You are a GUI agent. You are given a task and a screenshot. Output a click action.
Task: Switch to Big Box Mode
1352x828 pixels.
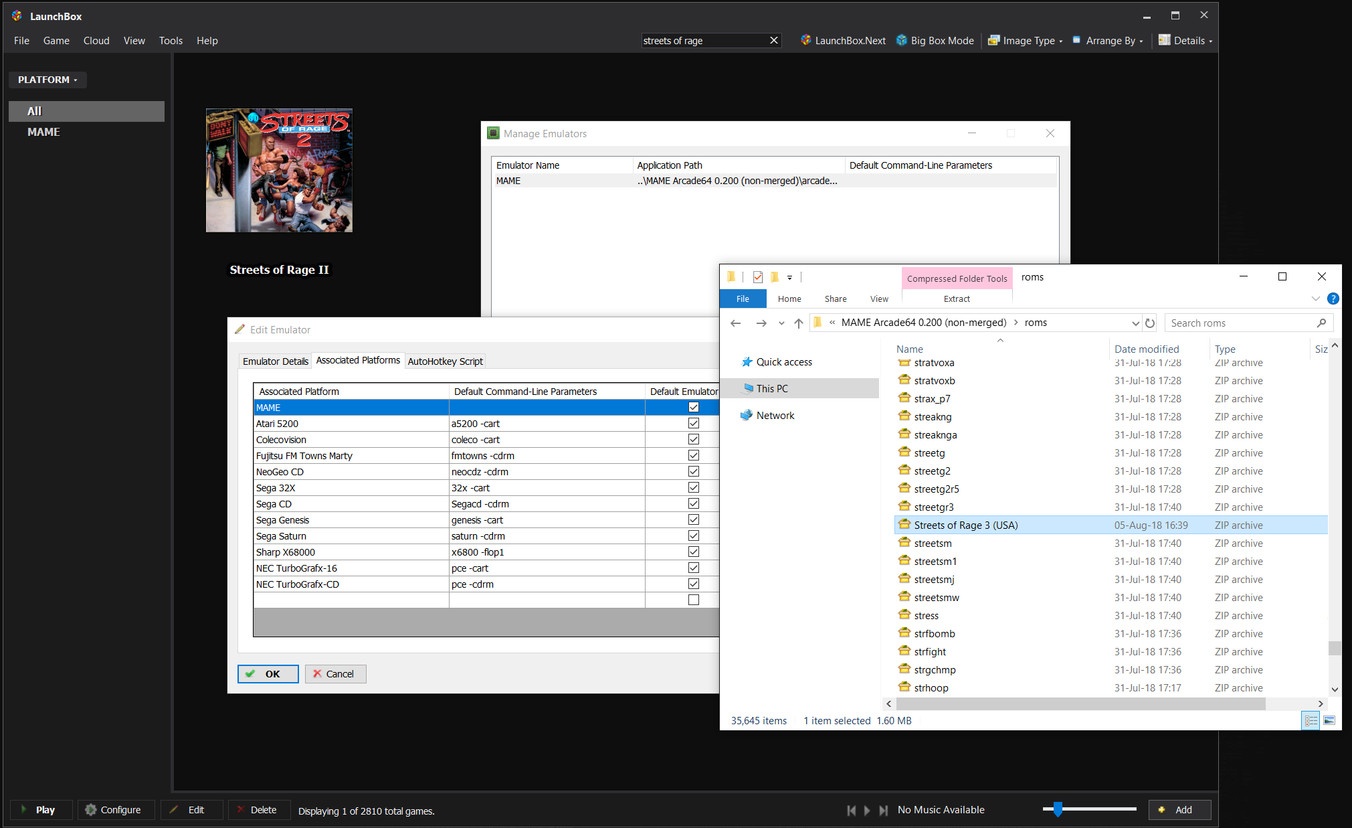click(x=935, y=41)
